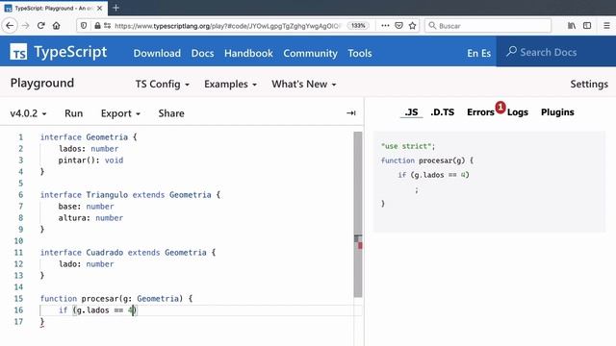The height and width of the screenshot is (346, 616).
Task: Select the TypeScript Playground browser tab
Action: pos(54,8)
